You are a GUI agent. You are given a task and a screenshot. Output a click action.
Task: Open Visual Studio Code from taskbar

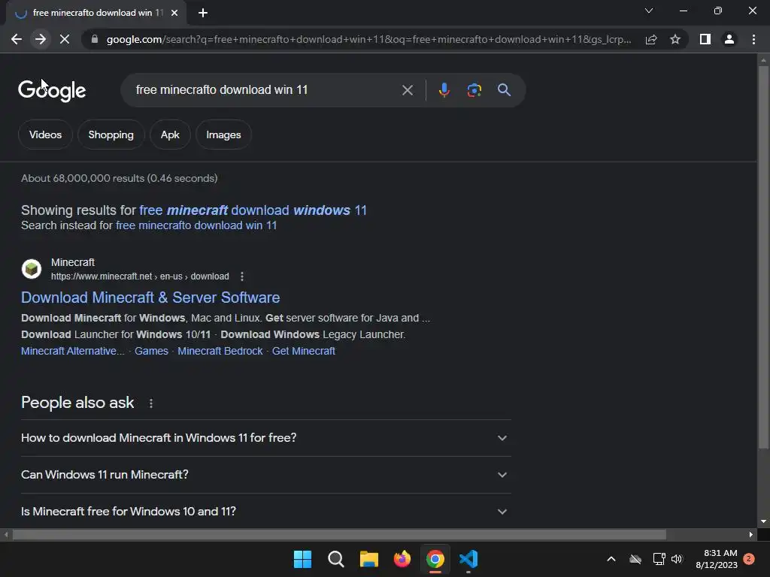click(468, 559)
